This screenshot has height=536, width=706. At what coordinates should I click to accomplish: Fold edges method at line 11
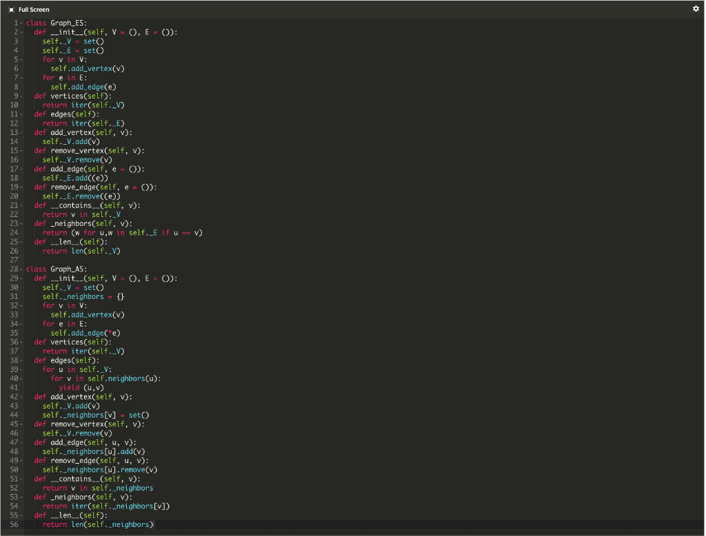(x=21, y=114)
